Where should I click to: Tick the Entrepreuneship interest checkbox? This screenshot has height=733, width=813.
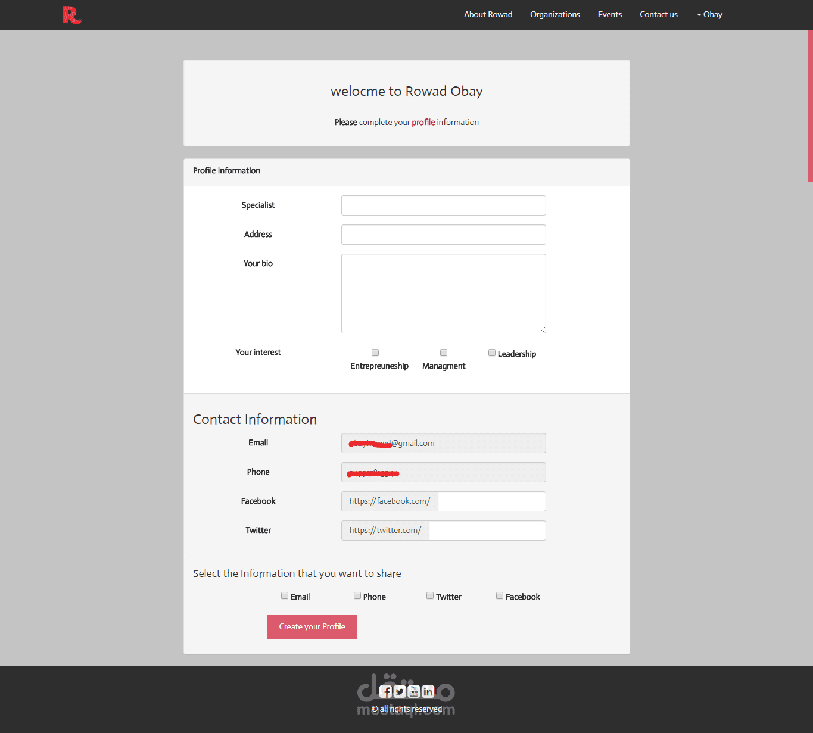pyautogui.click(x=375, y=353)
